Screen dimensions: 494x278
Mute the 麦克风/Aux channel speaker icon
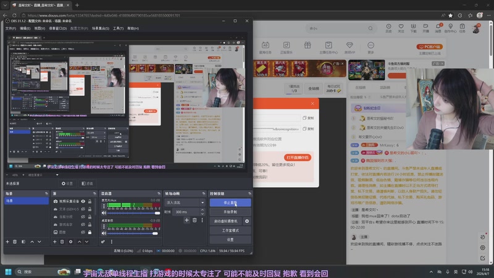coord(104,213)
